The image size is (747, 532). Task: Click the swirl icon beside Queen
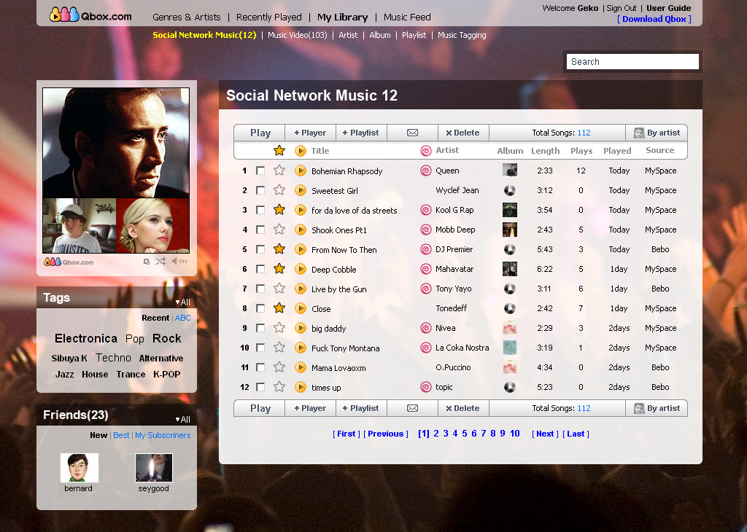tap(426, 171)
